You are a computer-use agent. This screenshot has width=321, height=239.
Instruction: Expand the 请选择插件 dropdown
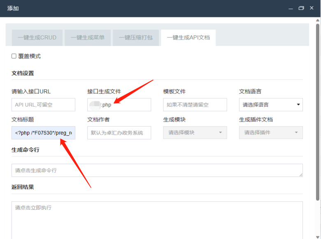pyautogui.click(x=271, y=132)
